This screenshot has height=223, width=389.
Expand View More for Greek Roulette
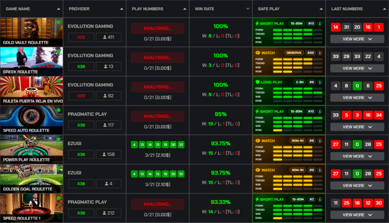357,68
